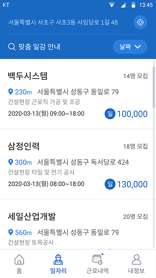Image resolution: width=156 pixels, height=278 pixels.
Task: Click the 일 badge beside 100,000
Action: point(110,114)
